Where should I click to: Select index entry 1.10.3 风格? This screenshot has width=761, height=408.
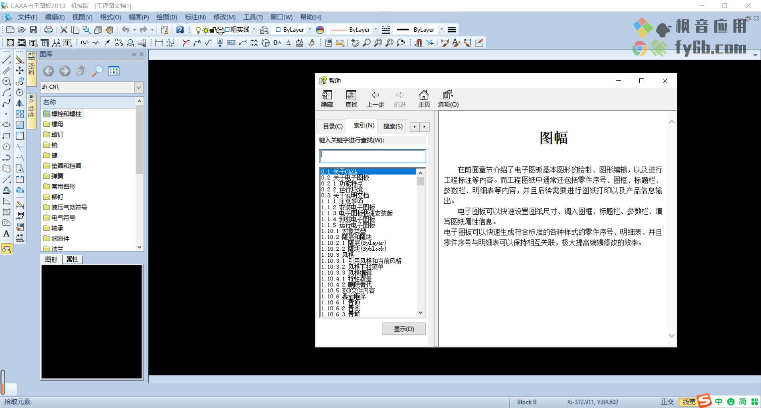[337, 255]
